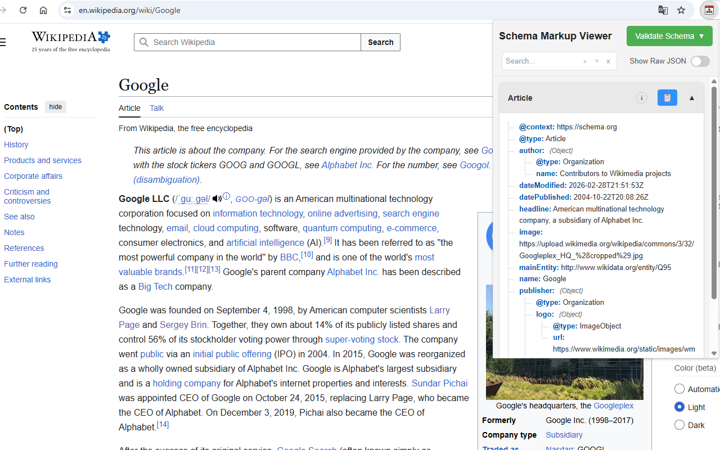Jump to External links section
The image size is (720, 450).
pos(28,280)
